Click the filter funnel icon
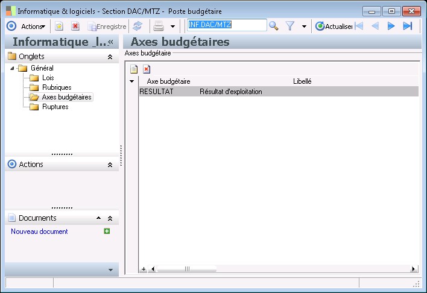The height and width of the screenshot is (293, 427). 290,26
